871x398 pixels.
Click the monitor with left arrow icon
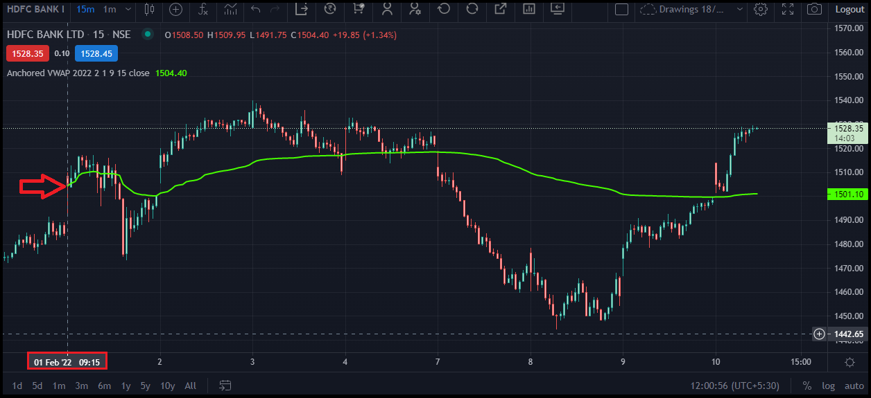pyautogui.click(x=558, y=9)
